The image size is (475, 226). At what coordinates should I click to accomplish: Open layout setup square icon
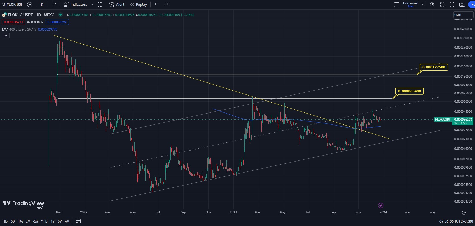396,4
